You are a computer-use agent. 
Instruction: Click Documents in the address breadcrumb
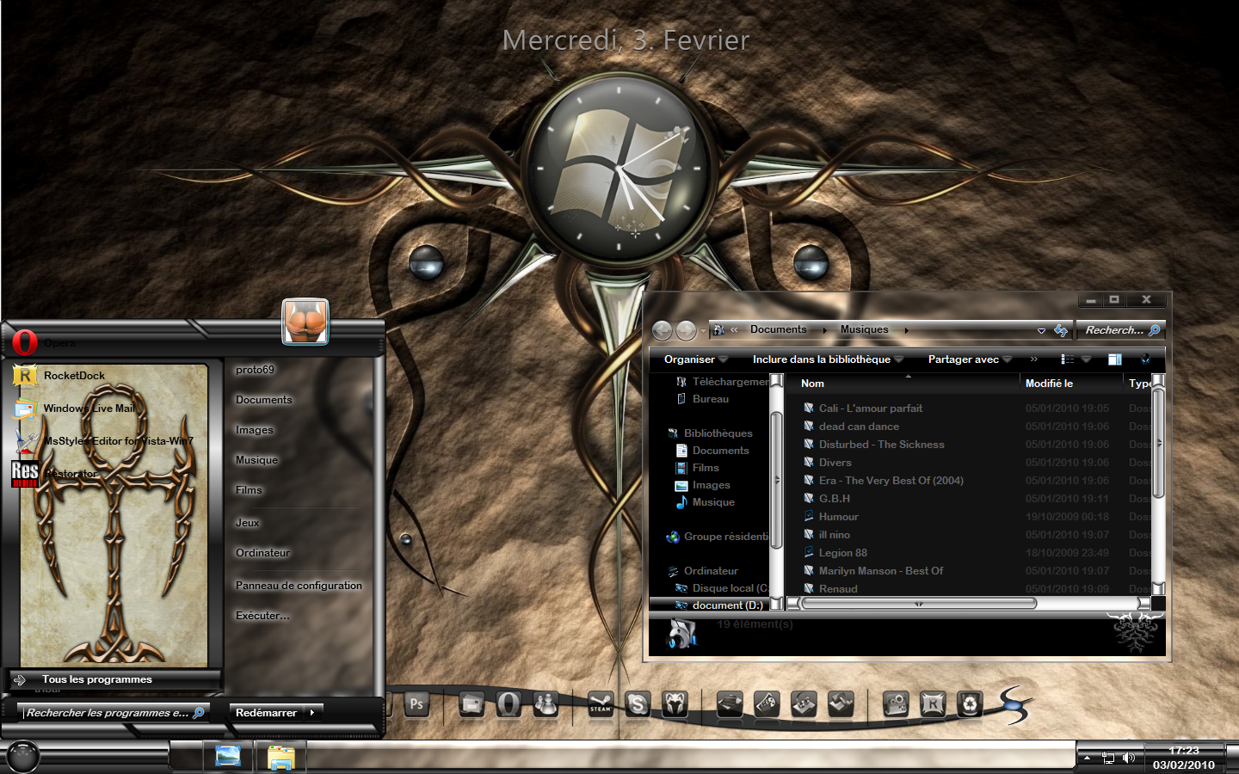point(778,329)
